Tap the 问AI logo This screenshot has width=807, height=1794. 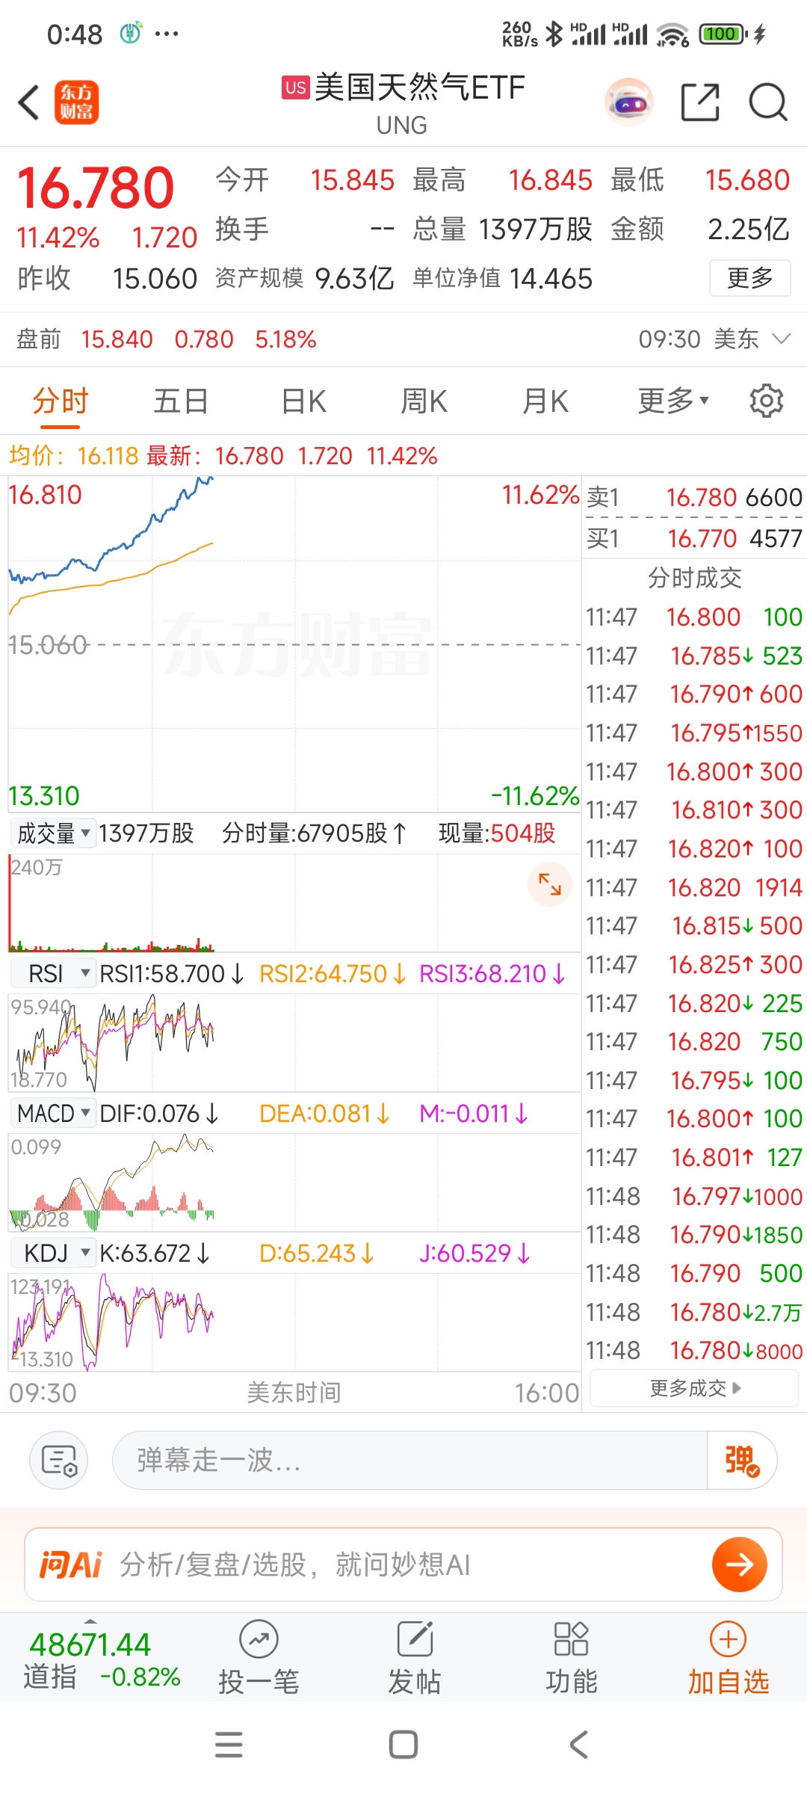tap(70, 1565)
